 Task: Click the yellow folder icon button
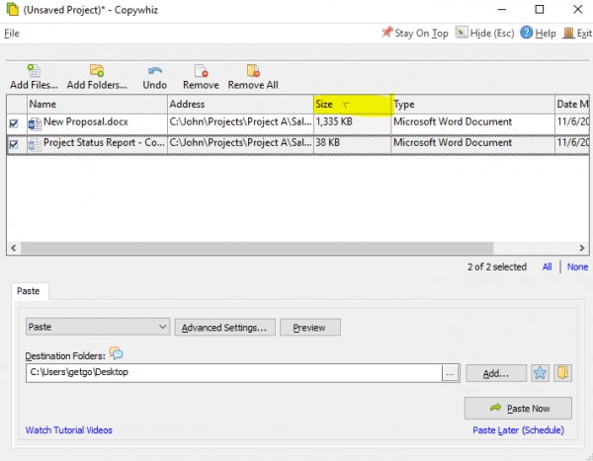point(562,373)
